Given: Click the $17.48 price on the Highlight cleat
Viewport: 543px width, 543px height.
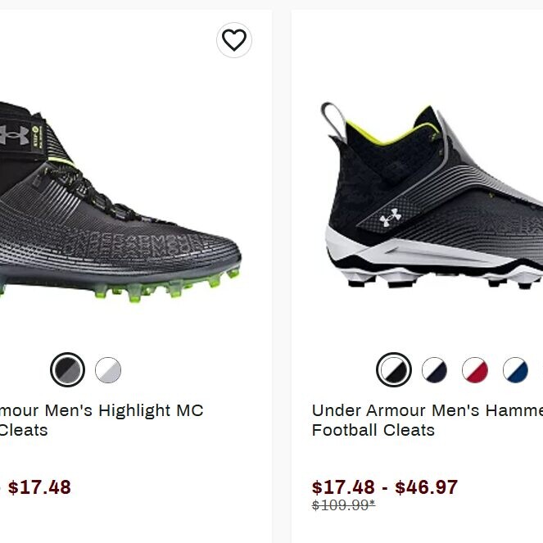Looking at the screenshot, I should pos(39,487).
